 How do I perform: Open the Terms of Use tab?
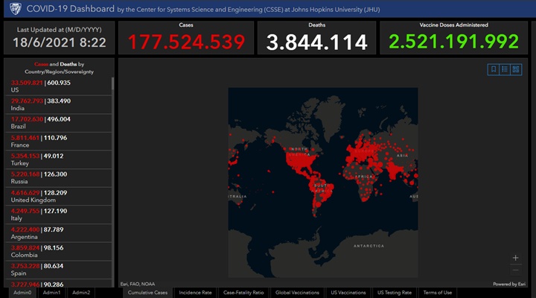click(438, 293)
